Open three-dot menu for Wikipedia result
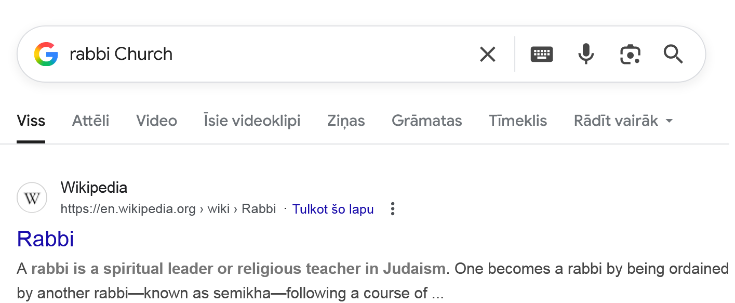This screenshot has width=735, height=303. click(393, 209)
